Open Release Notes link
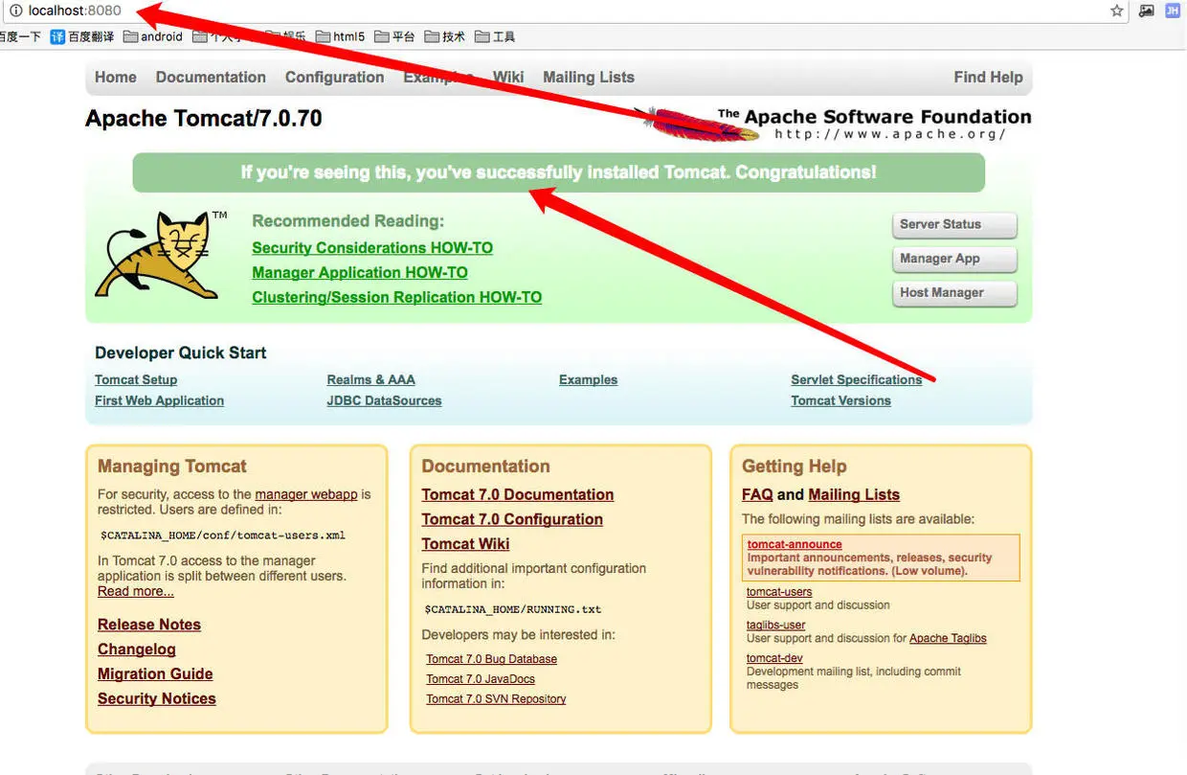Image resolution: width=1187 pixels, height=775 pixels. [x=149, y=625]
